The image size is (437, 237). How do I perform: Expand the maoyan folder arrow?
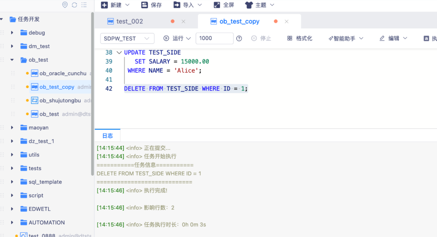(12, 127)
